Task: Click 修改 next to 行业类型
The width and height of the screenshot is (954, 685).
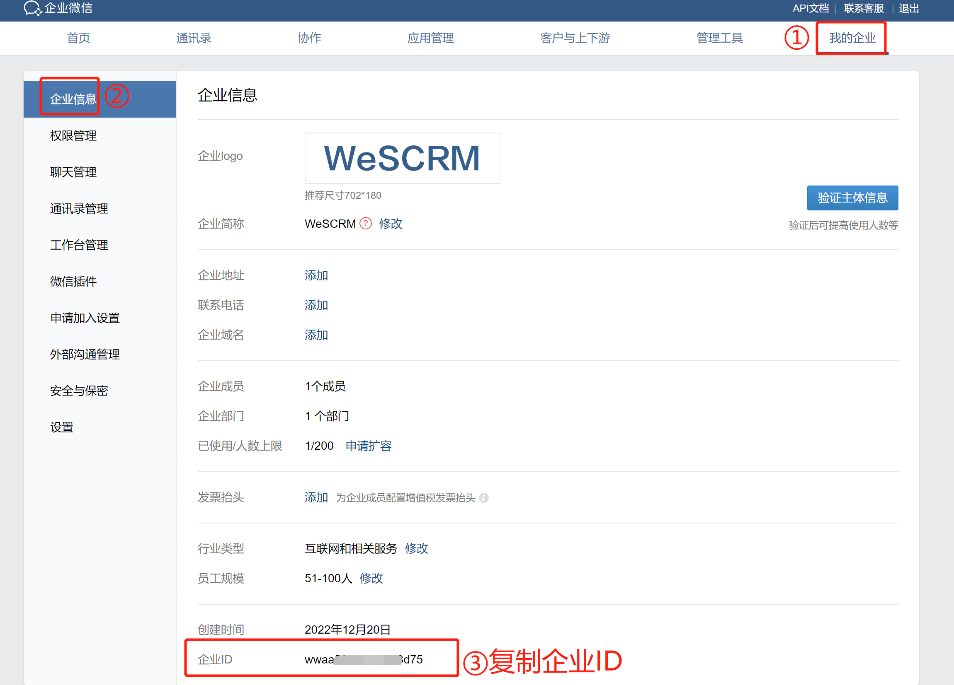Action: click(x=416, y=548)
